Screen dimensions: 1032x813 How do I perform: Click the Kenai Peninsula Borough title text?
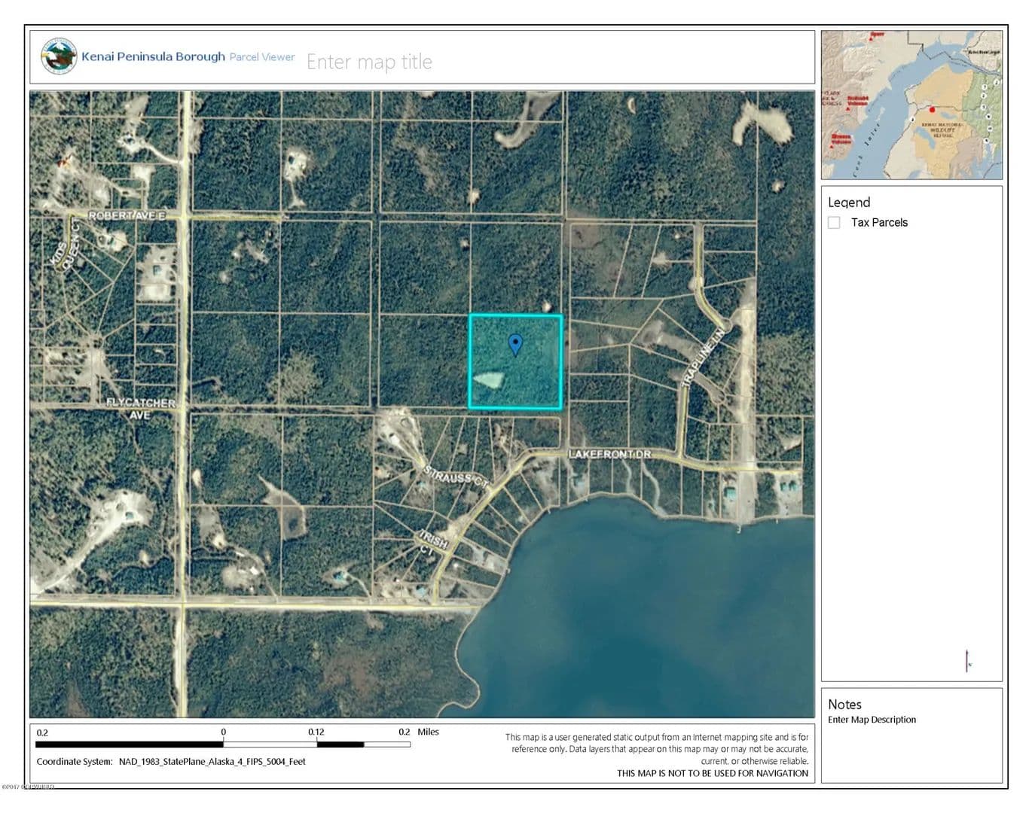pyautogui.click(x=153, y=56)
